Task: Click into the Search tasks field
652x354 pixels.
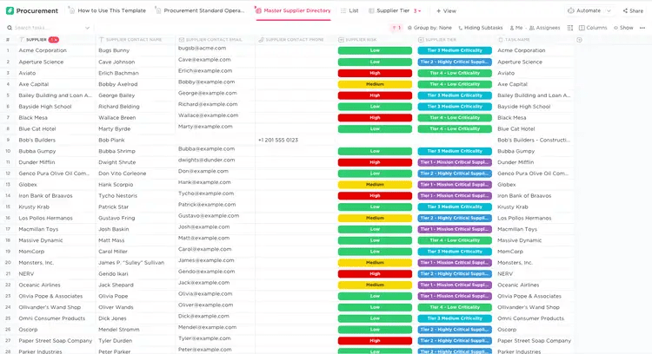Action: [x=48, y=28]
